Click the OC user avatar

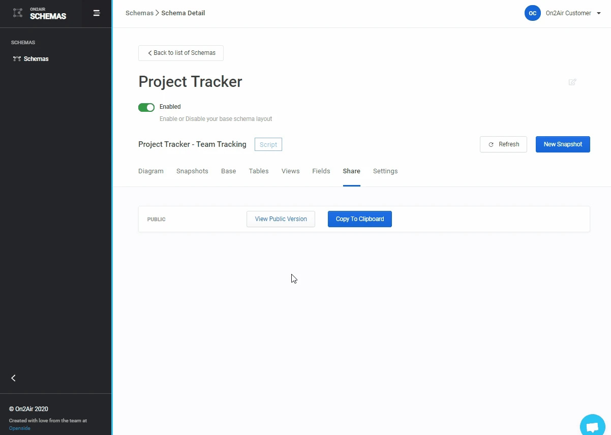pos(532,13)
